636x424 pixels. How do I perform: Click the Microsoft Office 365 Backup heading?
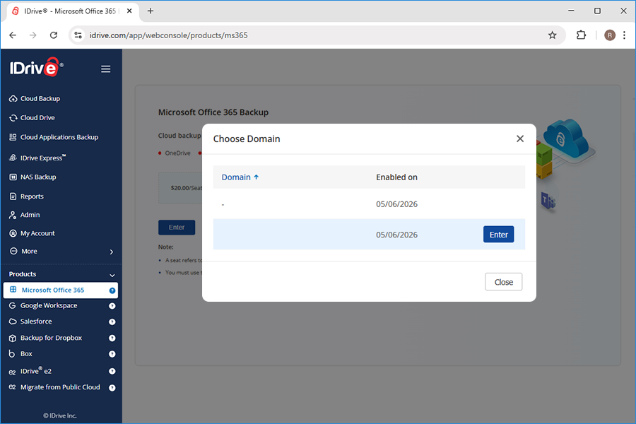coord(213,112)
